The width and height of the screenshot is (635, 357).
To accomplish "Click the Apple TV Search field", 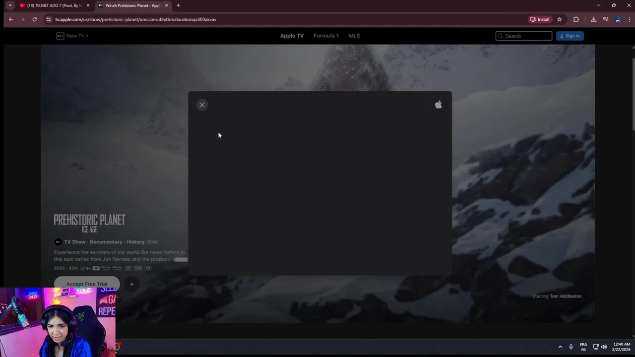I will [x=524, y=36].
